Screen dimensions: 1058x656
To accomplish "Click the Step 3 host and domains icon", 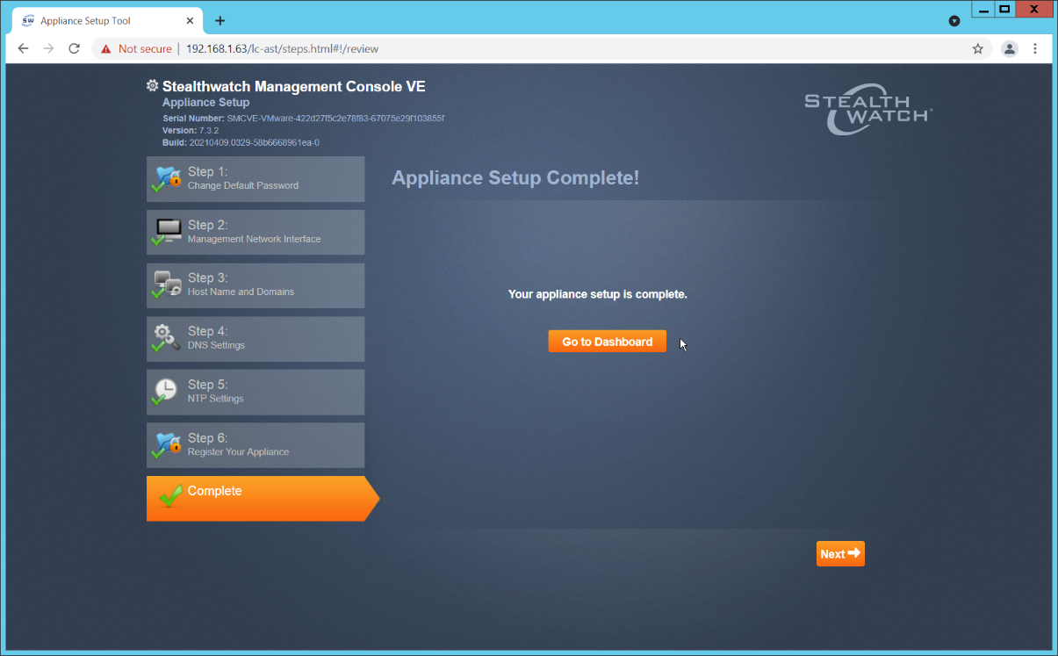I will 166,285.
